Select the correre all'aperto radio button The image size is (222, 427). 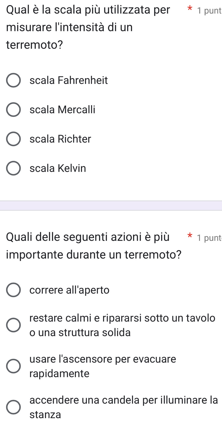coord(13,290)
